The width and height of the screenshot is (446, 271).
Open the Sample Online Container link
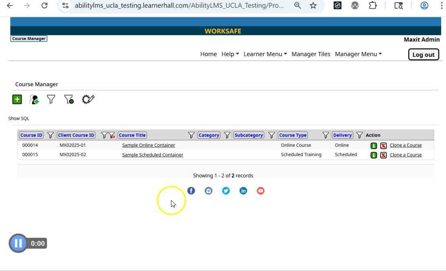[148, 145]
